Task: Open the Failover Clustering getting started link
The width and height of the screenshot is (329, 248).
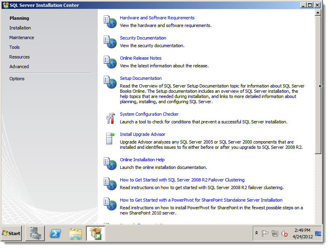Action: click(x=182, y=180)
